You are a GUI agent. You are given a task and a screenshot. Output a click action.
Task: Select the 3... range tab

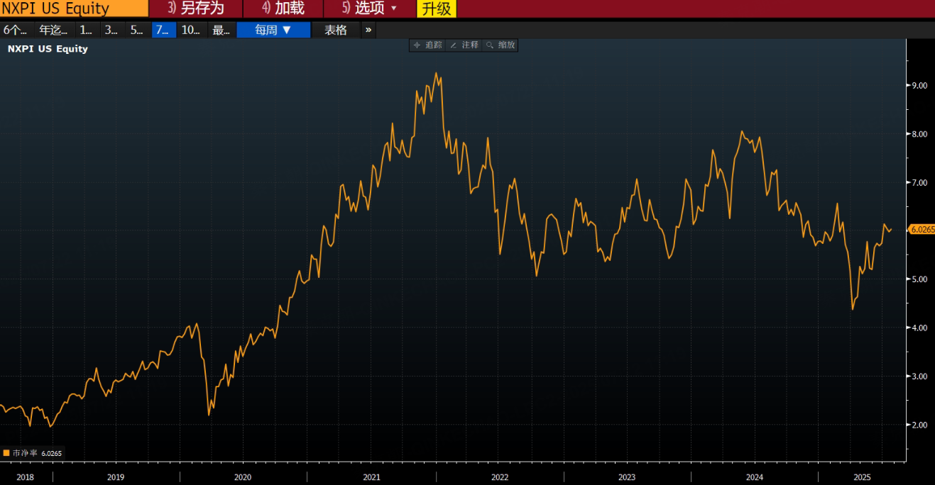pyautogui.click(x=111, y=30)
